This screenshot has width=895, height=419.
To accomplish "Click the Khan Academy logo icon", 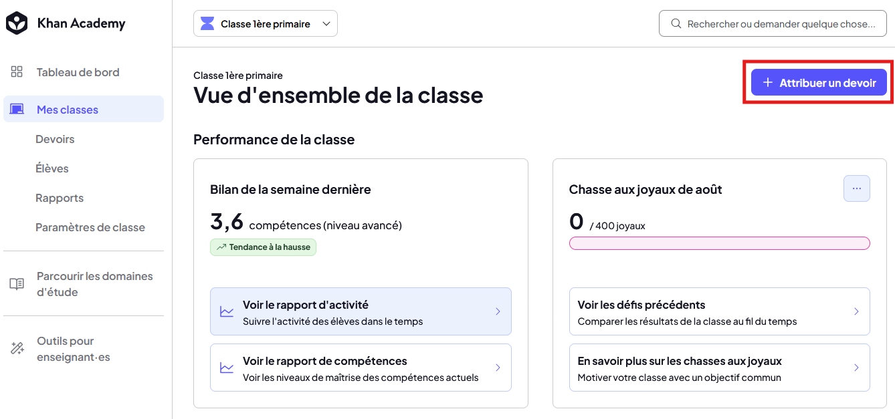I will coord(17,23).
